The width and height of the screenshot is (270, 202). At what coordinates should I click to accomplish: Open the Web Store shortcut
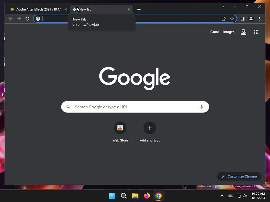(x=120, y=132)
